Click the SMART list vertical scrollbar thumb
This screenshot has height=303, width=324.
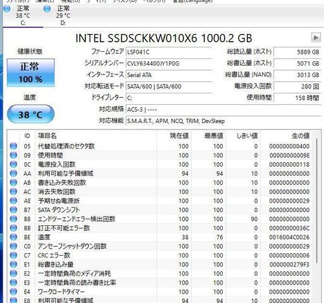(317, 201)
